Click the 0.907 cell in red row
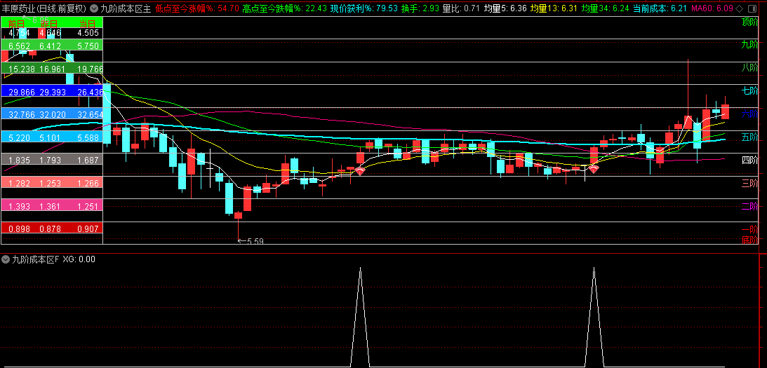Screen dimensions: 767x368 click(x=88, y=229)
